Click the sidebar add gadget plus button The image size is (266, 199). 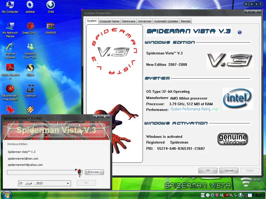(x=246, y=4)
